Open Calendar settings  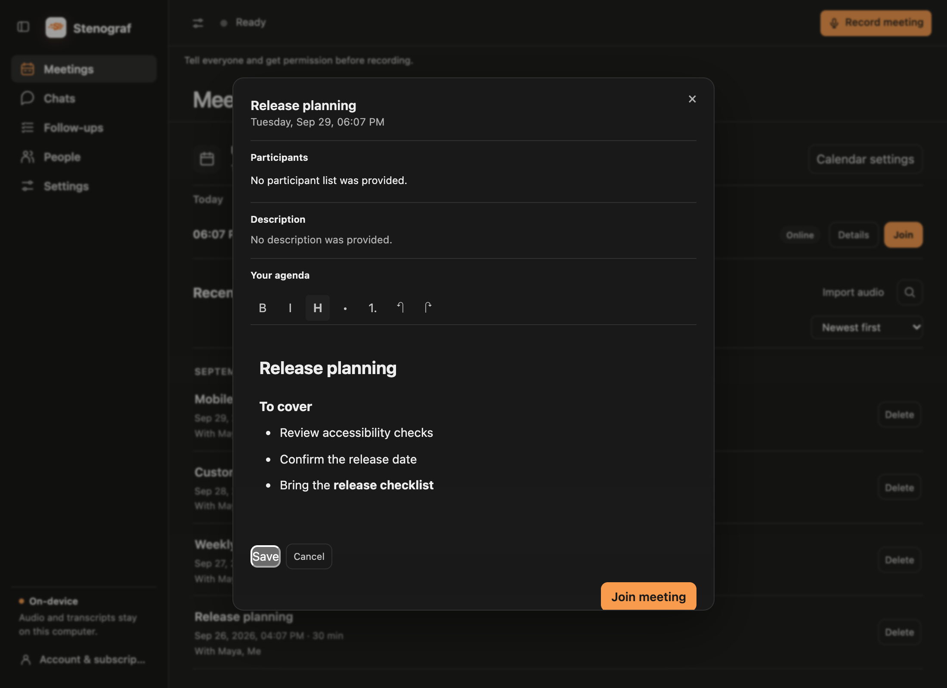(x=865, y=160)
